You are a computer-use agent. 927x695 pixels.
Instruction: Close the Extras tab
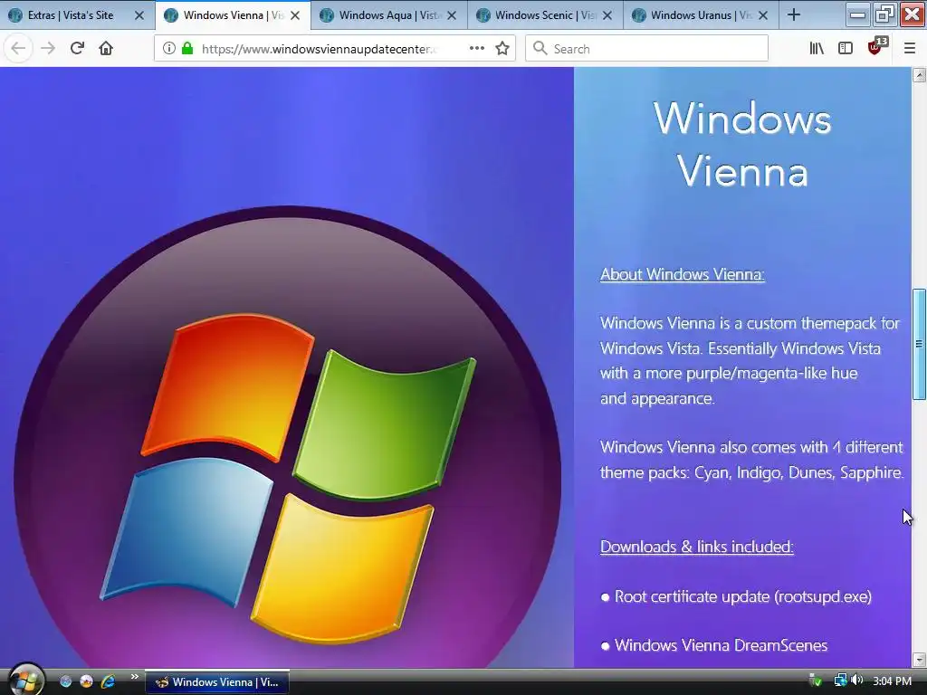139,15
